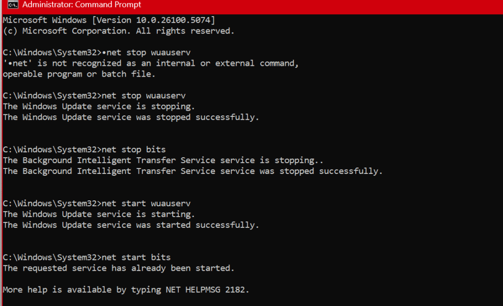Select the 'NET HELPMSG 2182' help text
Viewport: 503px width, 306px height.
(x=206, y=289)
